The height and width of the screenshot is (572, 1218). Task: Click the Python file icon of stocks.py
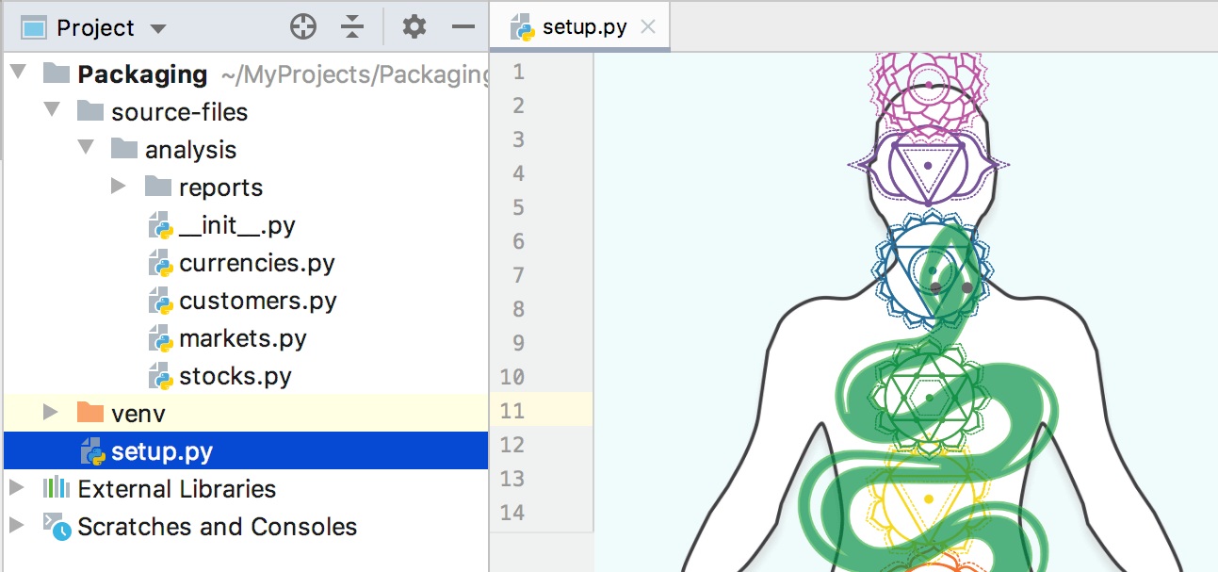[161, 376]
